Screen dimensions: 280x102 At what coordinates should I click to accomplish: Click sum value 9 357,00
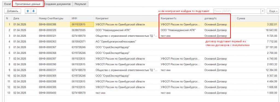click(272, 76)
